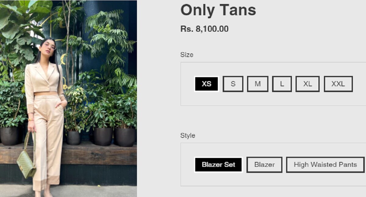
Task: Select size XS
Action: pyautogui.click(x=206, y=84)
